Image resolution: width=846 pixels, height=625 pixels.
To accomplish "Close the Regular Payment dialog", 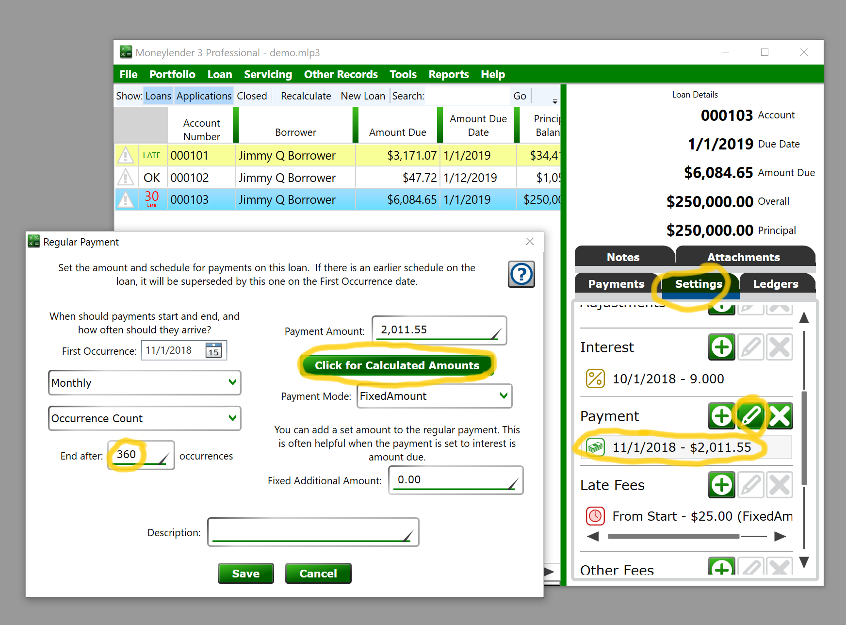I will (530, 242).
